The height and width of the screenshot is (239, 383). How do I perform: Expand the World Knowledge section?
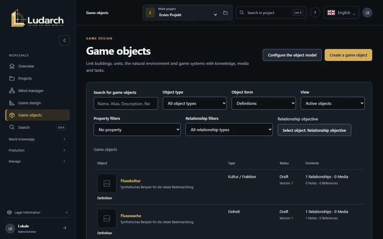(x=37, y=139)
